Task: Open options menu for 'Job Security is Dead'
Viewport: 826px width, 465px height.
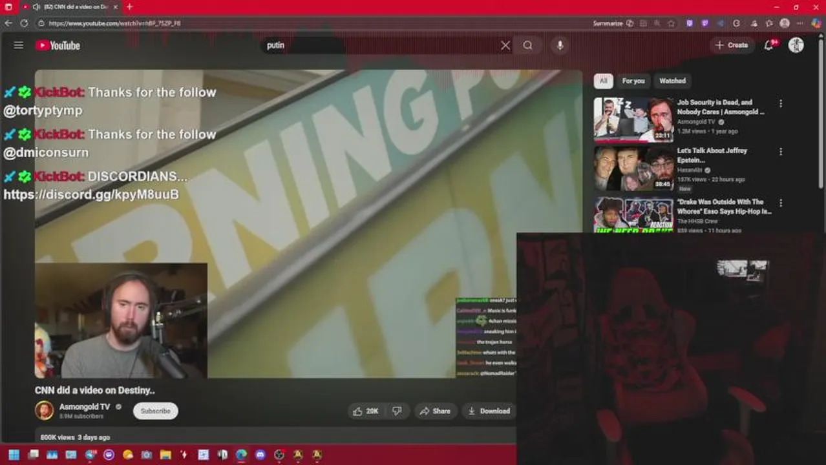Action: coord(781,103)
